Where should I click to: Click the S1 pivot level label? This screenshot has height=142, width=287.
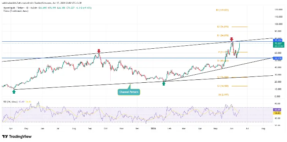[223, 60]
